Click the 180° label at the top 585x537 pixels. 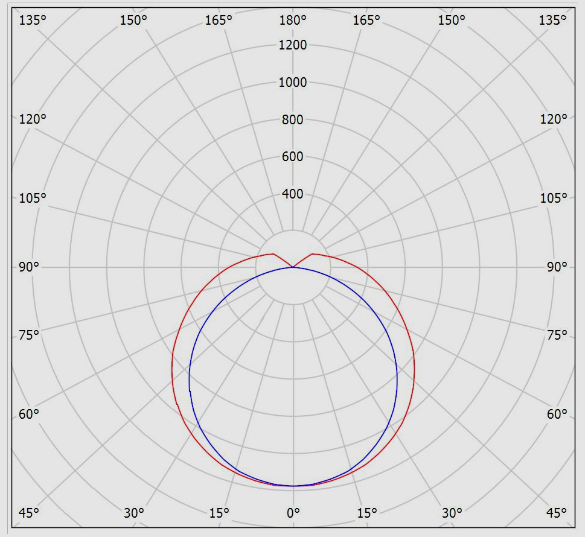pos(293,21)
